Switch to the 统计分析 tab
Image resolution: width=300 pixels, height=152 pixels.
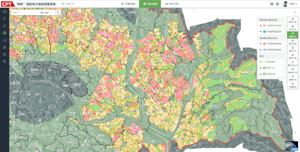point(172,4)
